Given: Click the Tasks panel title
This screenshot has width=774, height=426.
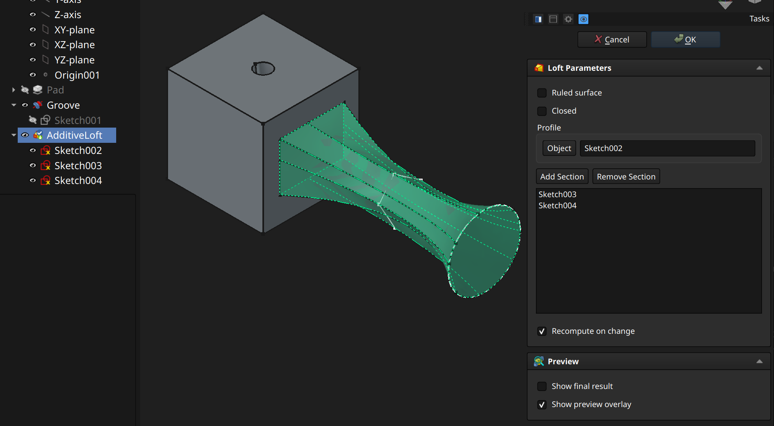Looking at the screenshot, I should tap(759, 19).
